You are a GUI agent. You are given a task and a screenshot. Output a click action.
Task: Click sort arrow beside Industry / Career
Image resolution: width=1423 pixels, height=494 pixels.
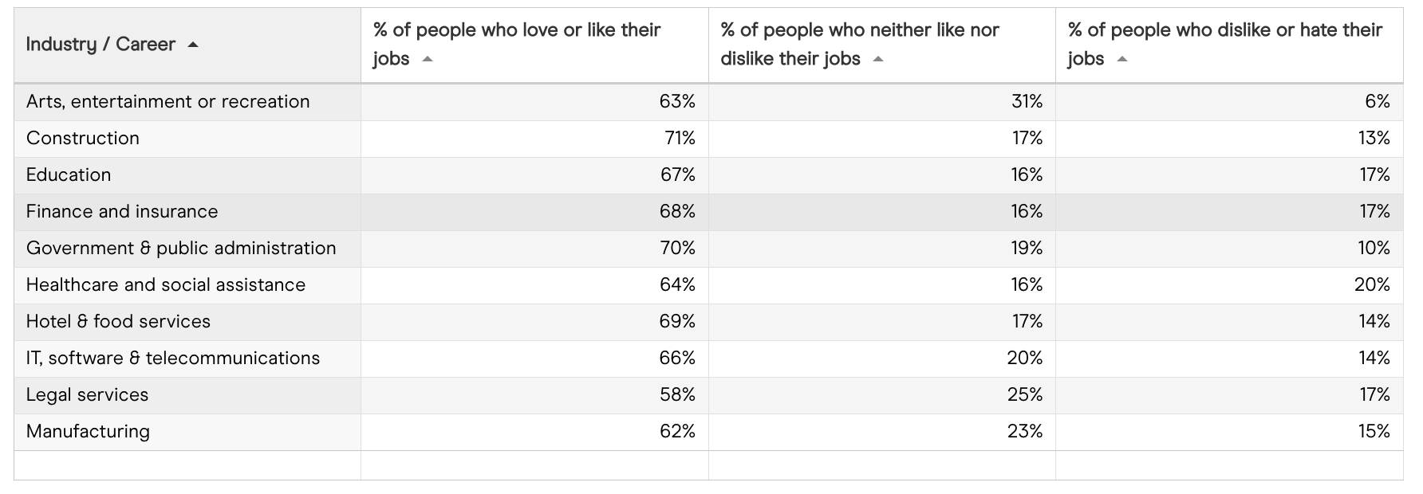click(x=193, y=45)
